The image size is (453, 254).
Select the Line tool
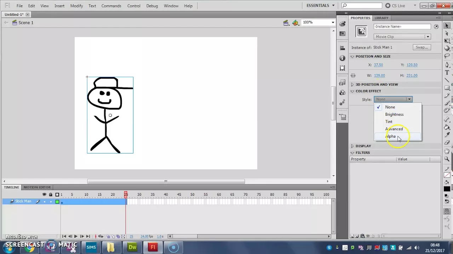pyautogui.click(x=447, y=80)
